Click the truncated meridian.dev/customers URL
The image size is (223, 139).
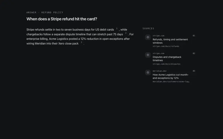[171, 81]
